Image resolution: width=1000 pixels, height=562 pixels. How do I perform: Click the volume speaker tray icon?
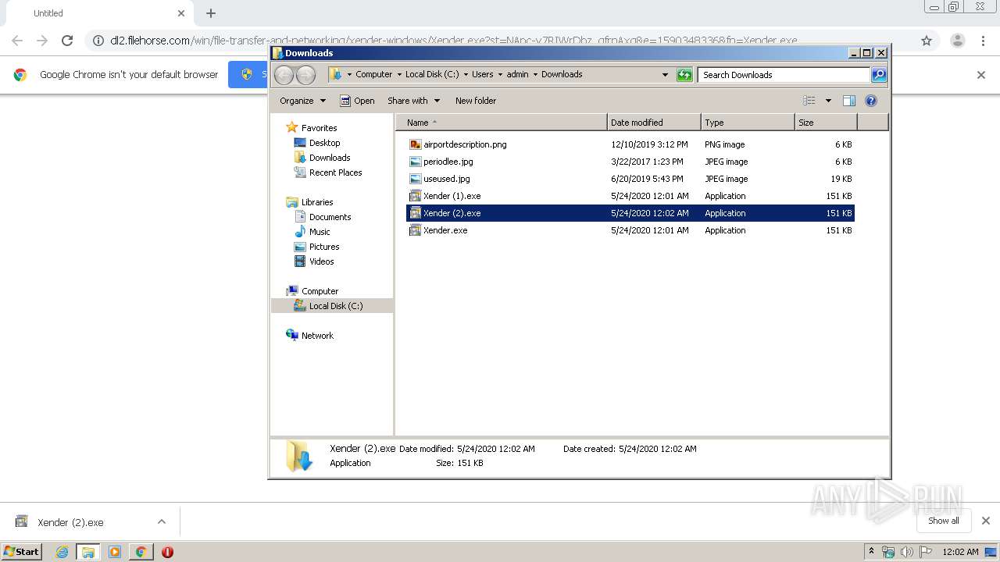pos(907,552)
